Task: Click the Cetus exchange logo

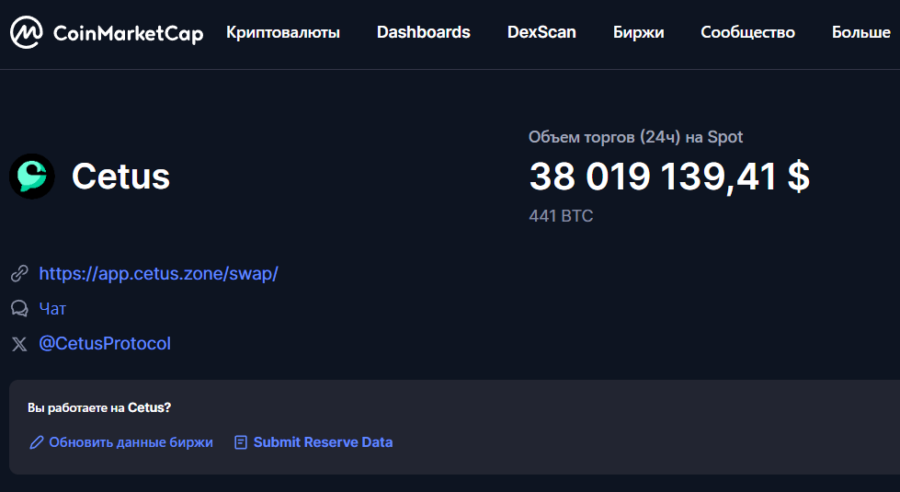Action: pos(32,176)
